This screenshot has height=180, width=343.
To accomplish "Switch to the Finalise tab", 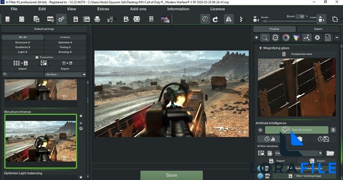I will tap(274, 29).
